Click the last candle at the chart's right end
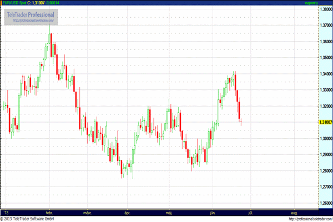The height and width of the screenshot is (222, 333). 241,123
